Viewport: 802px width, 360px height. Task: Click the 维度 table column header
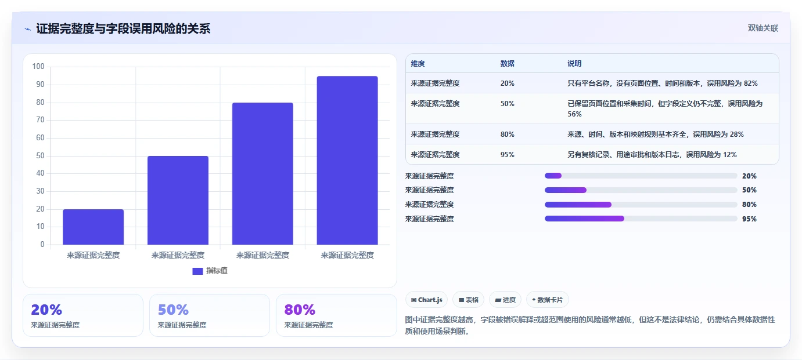point(418,64)
